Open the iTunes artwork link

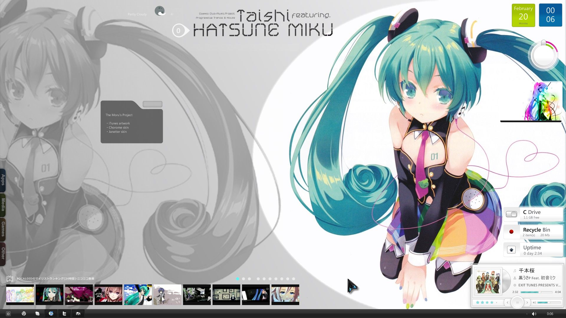tap(119, 123)
